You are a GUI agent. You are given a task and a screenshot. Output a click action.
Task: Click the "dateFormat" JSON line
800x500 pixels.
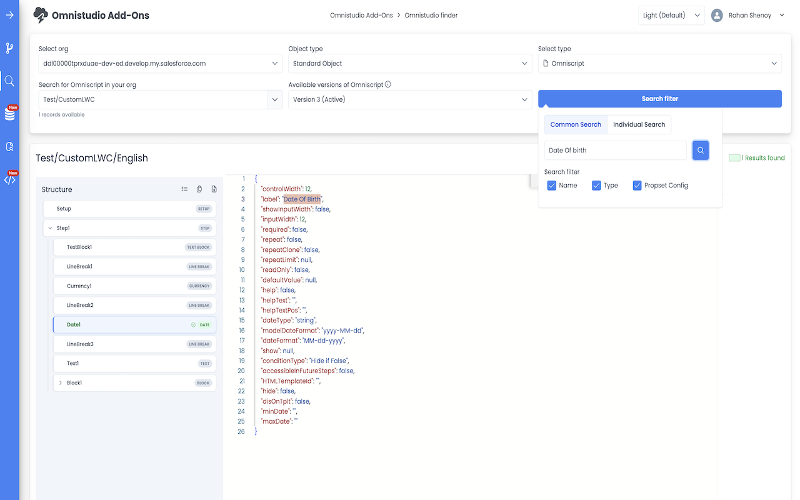click(303, 341)
